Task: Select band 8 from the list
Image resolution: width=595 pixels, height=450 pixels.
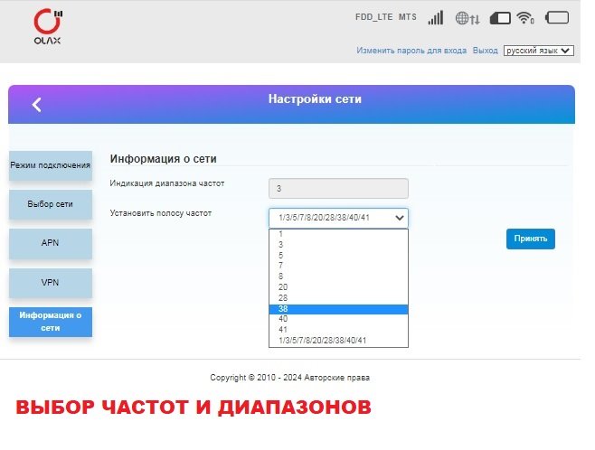Action: [x=338, y=277]
